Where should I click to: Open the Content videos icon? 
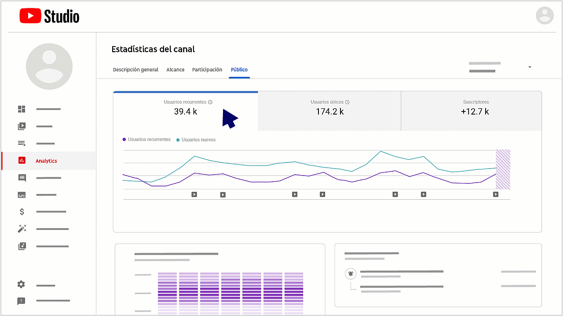point(21,126)
